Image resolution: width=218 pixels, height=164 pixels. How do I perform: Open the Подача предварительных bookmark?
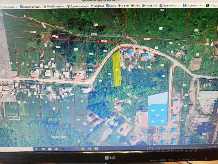click(78, 6)
